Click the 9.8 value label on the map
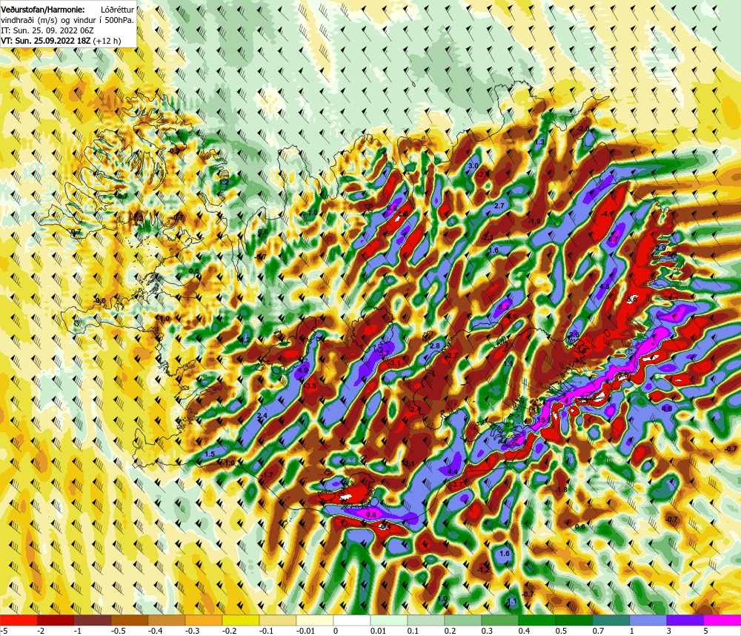This screenshot has width=741, height=636. click(x=371, y=514)
